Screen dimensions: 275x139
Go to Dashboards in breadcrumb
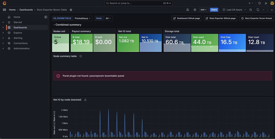click(x=26, y=10)
